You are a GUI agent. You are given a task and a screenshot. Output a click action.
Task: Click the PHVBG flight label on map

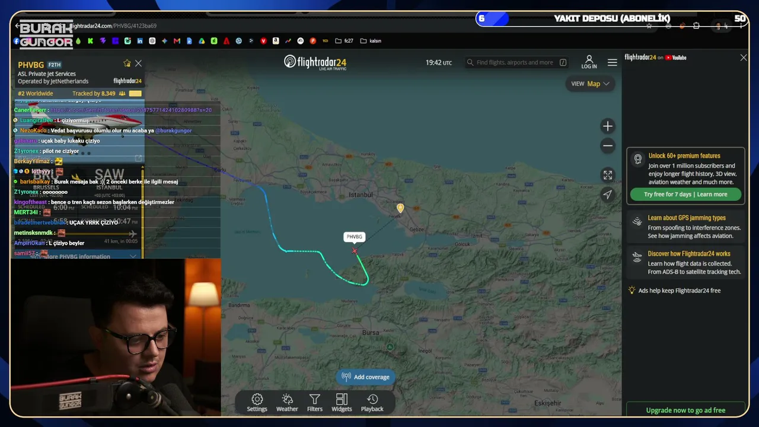tap(355, 237)
